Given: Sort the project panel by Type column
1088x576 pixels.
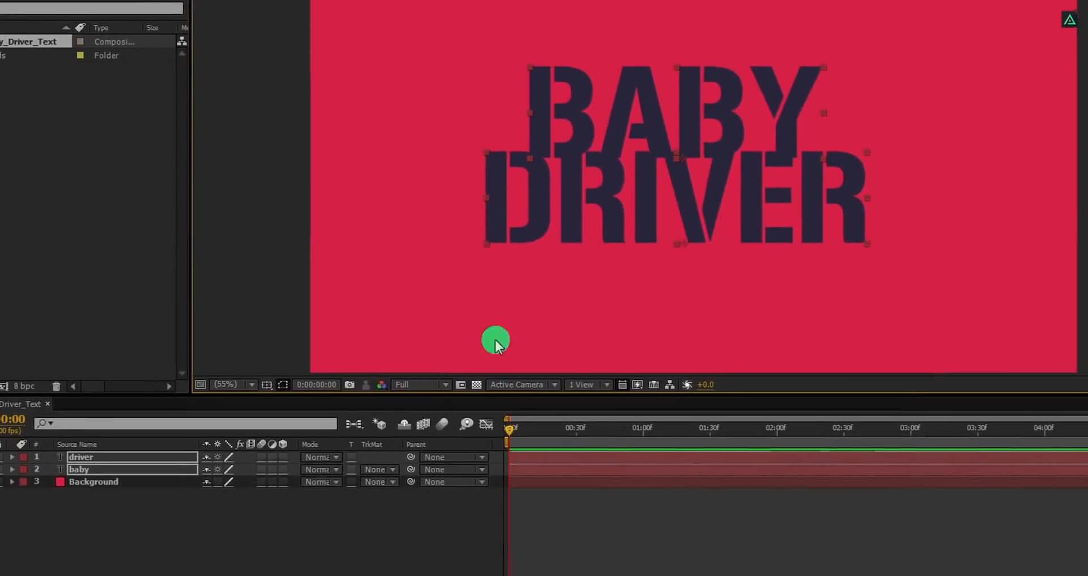Looking at the screenshot, I should tap(101, 28).
